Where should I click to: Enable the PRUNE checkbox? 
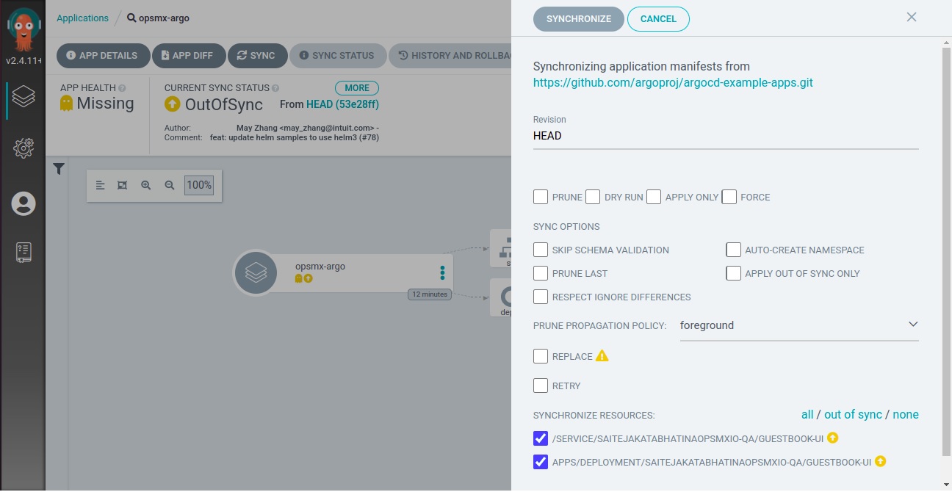(541, 197)
